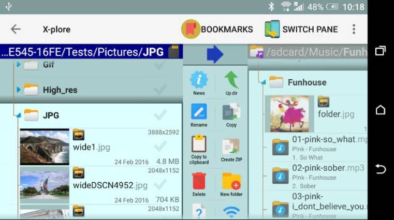Select the 02-pink-sober.mp3 file name
The height and width of the screenshot is (220, 394).
[x=328, y=168]
